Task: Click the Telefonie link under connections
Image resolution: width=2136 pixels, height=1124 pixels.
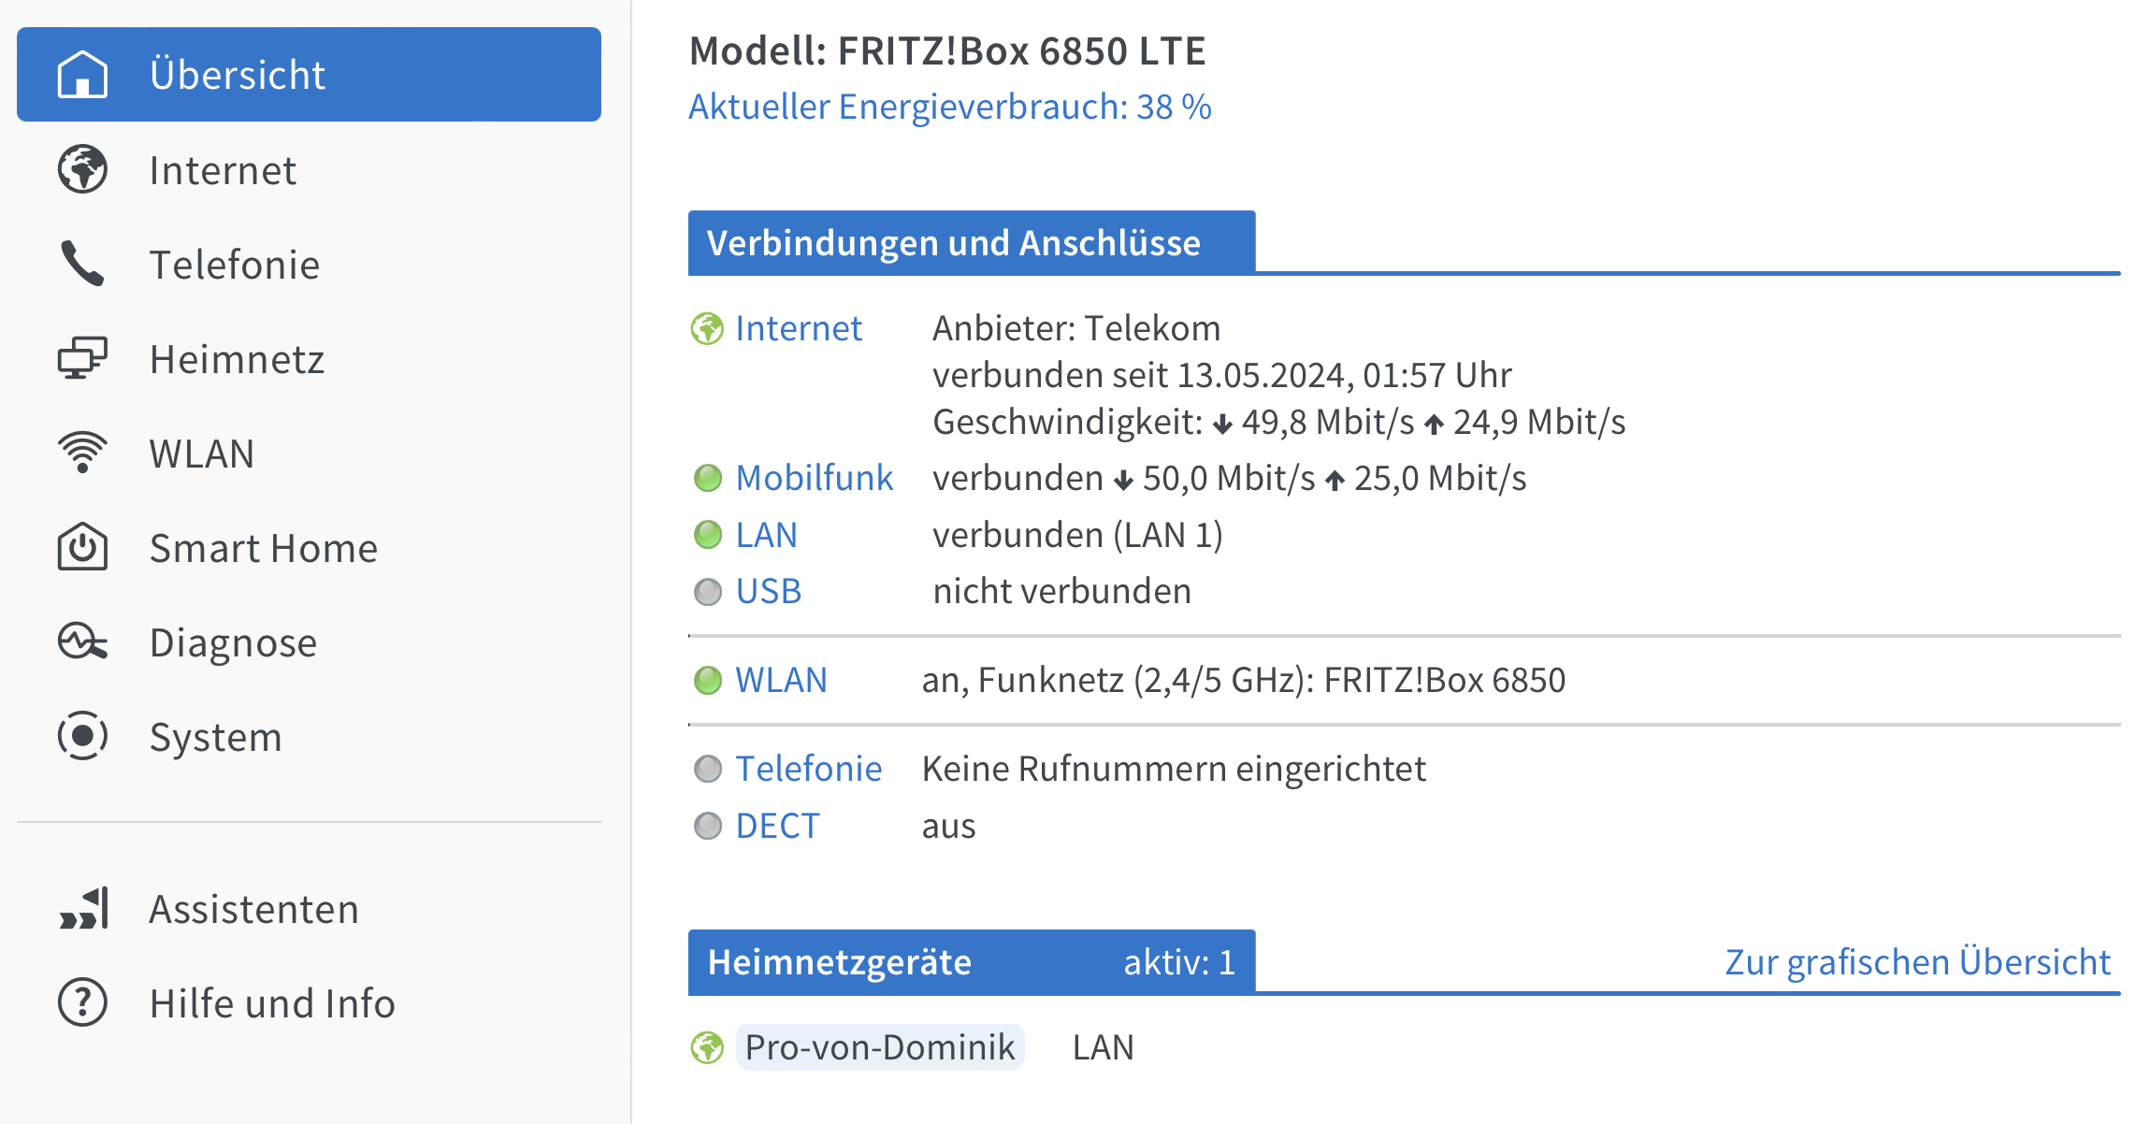Action: [808, 769]
